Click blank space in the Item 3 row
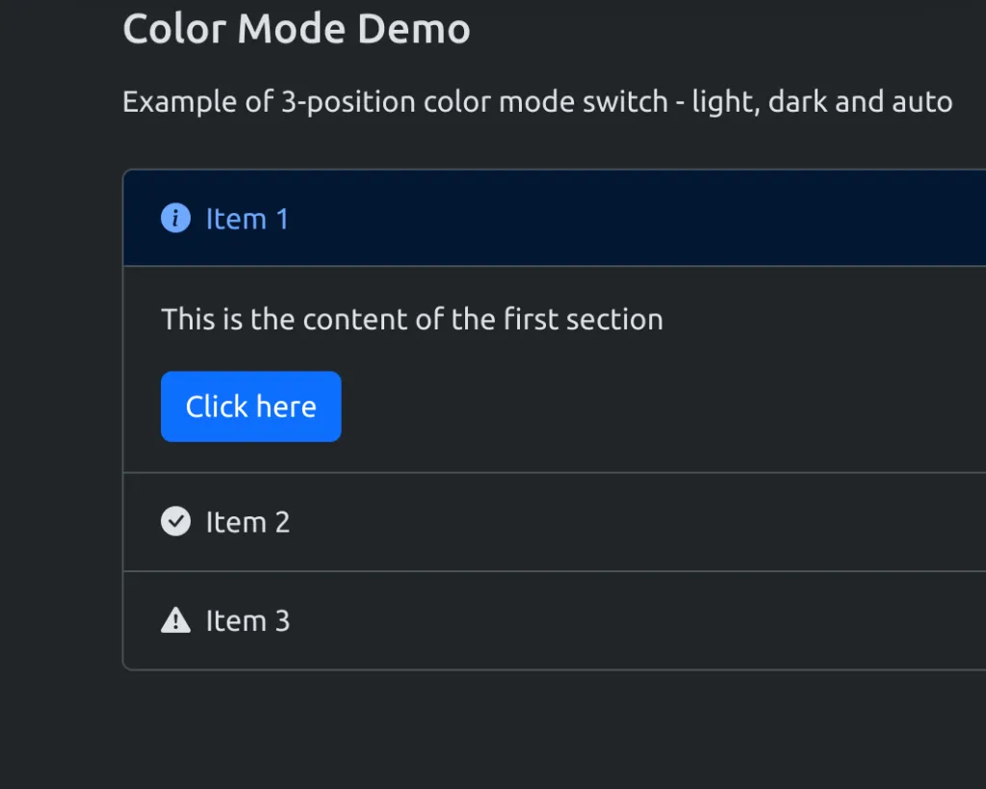Screen dimensions: 986x789 click(x=674, y=621)
